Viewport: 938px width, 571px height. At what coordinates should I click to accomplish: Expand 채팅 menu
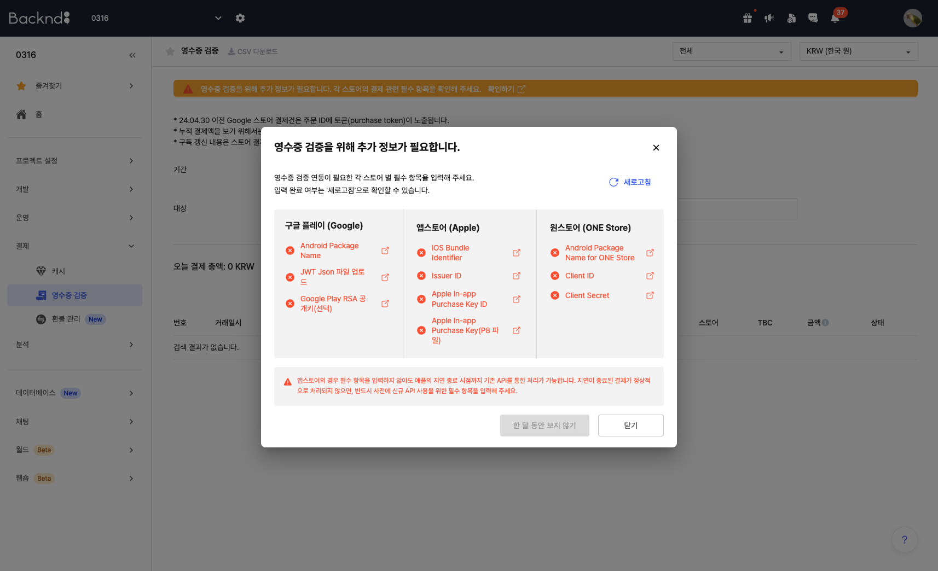coord(74,422)
